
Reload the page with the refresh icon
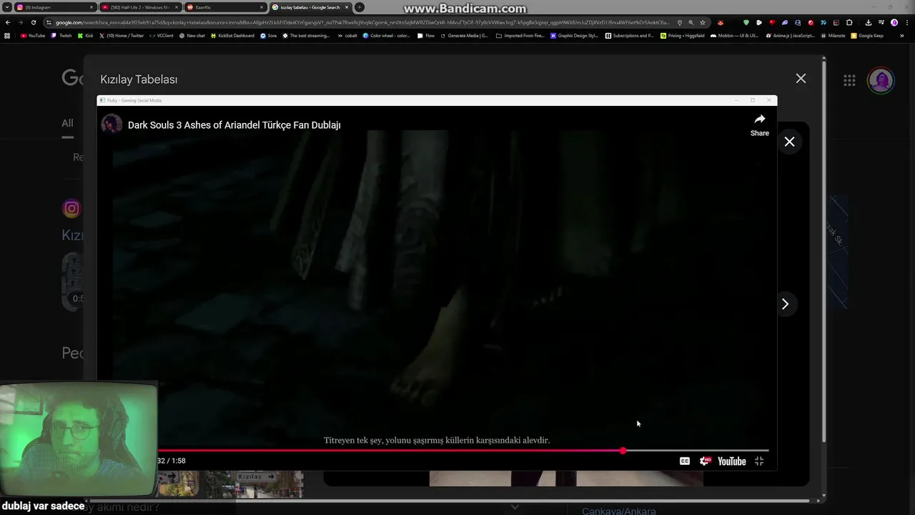pyautogui.click(x=34, y=22)
